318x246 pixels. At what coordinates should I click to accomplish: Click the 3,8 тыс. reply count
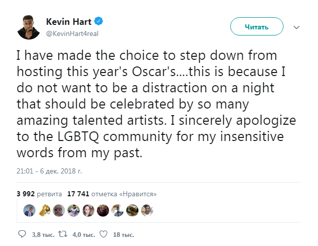click(x=42, y=235)
